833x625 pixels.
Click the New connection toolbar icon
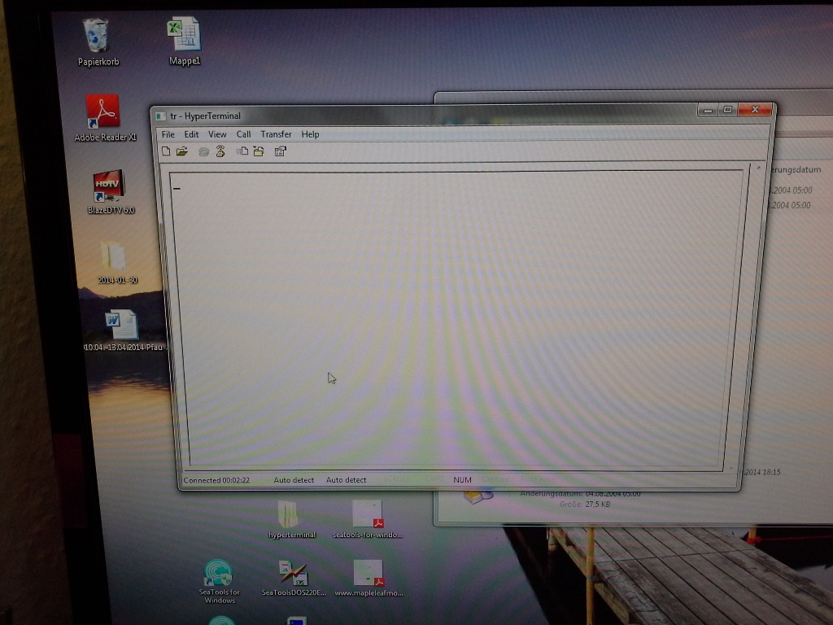pyautogui.click(x=166, y=151)
